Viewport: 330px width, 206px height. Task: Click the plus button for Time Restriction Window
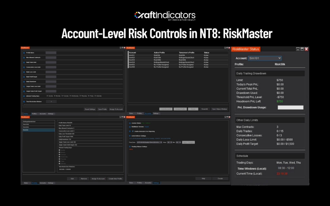pos(51,101)
